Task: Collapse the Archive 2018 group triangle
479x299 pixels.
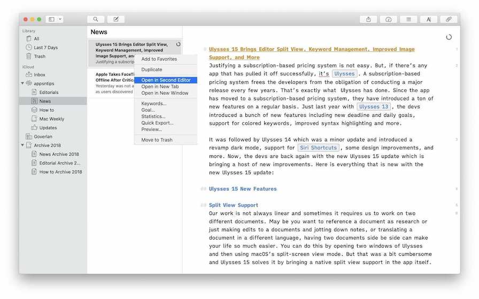Action: [22, 145]
